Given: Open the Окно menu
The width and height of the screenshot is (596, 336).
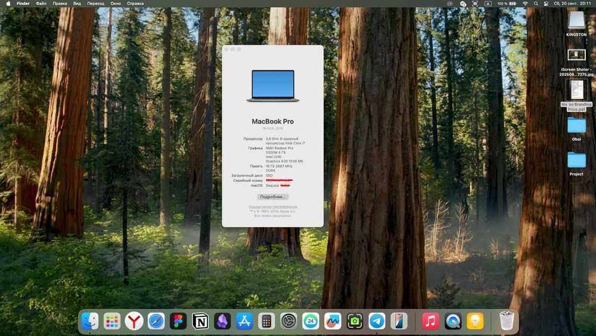Looking at the screenshot, I should [116, 4].
